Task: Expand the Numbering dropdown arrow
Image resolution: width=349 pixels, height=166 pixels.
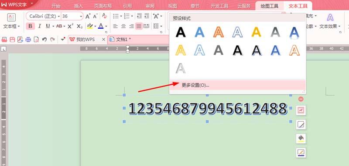Action: 132,17
